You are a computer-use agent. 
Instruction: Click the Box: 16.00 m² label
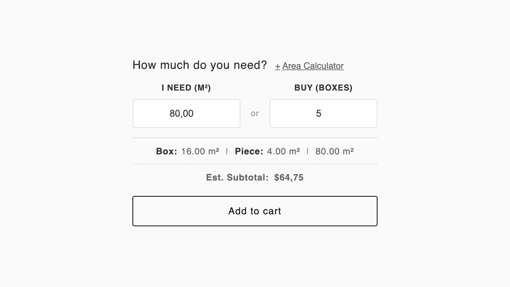pos(187,151)
